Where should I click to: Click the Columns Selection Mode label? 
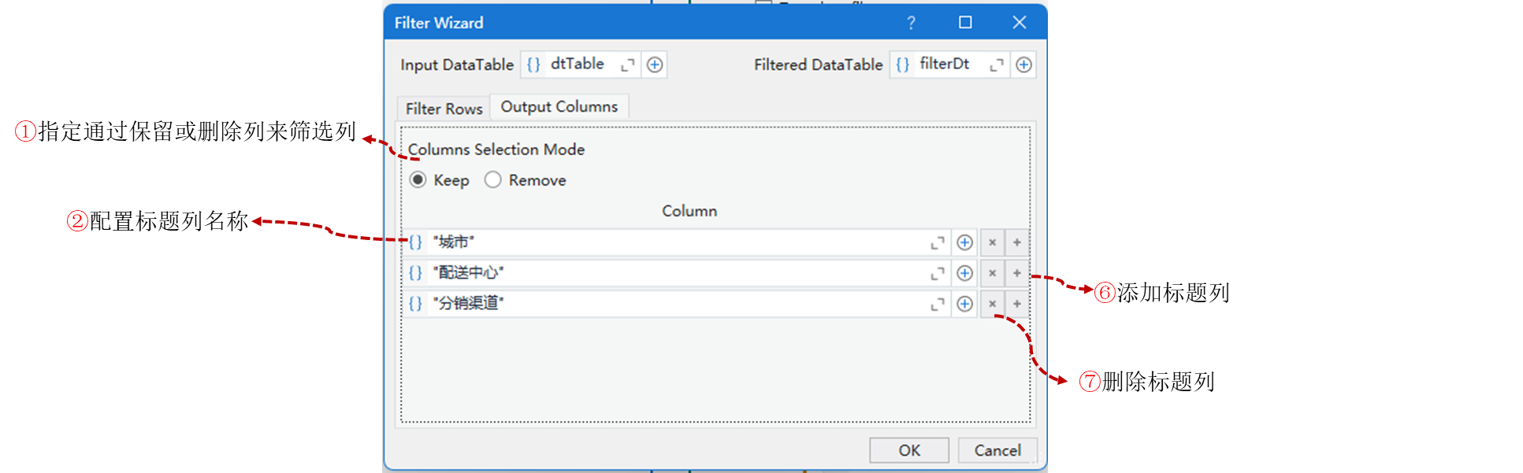click(x=496, y=150)
